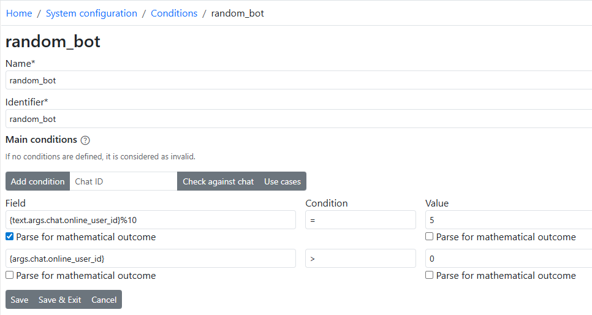Tick Parse for mathematical outcome on second Value
This screenshot has width=592, height=315.
430,275
